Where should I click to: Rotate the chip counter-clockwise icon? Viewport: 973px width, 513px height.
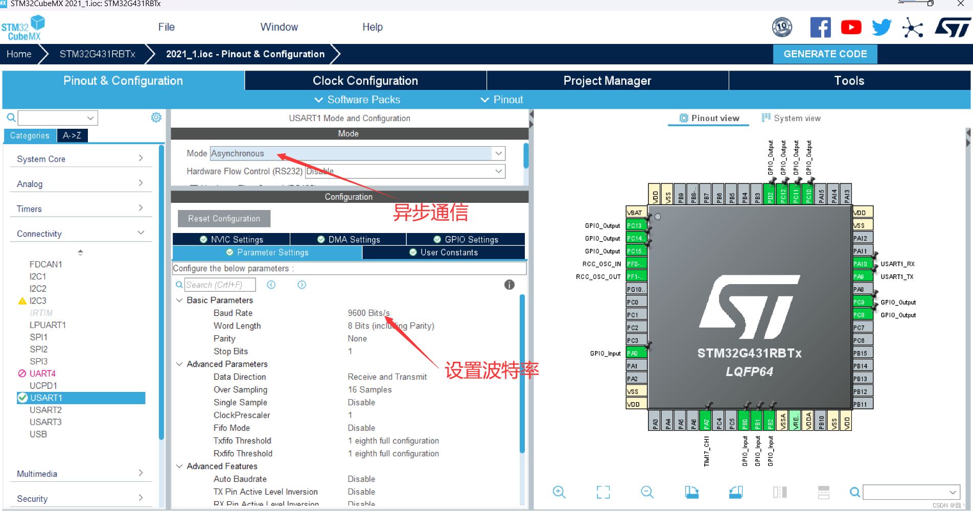735,492
